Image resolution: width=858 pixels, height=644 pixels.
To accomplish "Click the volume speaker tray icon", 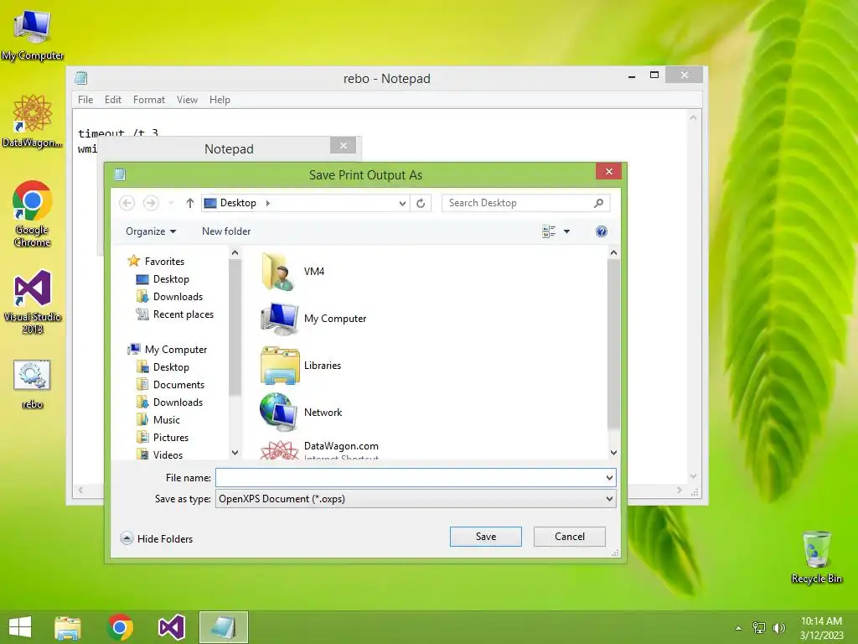I will (778, 628).
